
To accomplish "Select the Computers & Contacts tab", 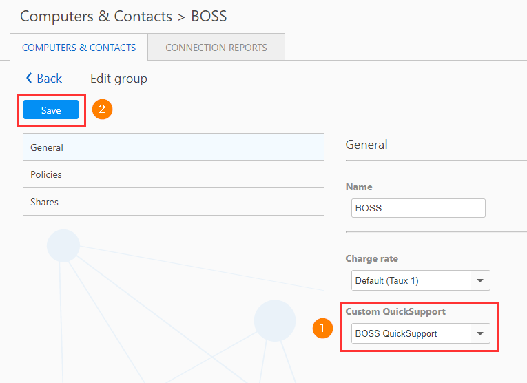I will pos(79,48).
